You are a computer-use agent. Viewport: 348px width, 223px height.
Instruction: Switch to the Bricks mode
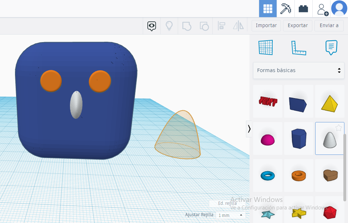click(303, 9)
